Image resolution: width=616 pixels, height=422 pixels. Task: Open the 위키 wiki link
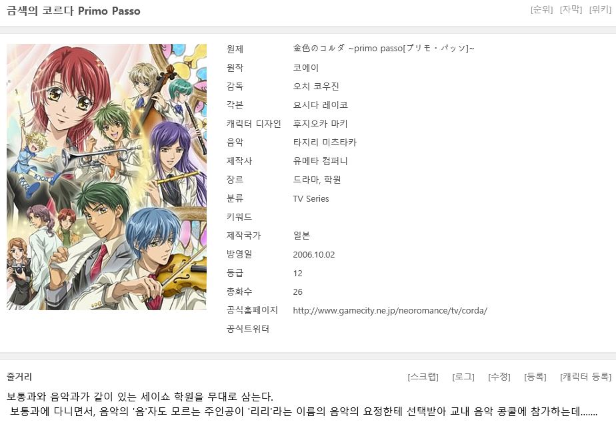[600, 9]
